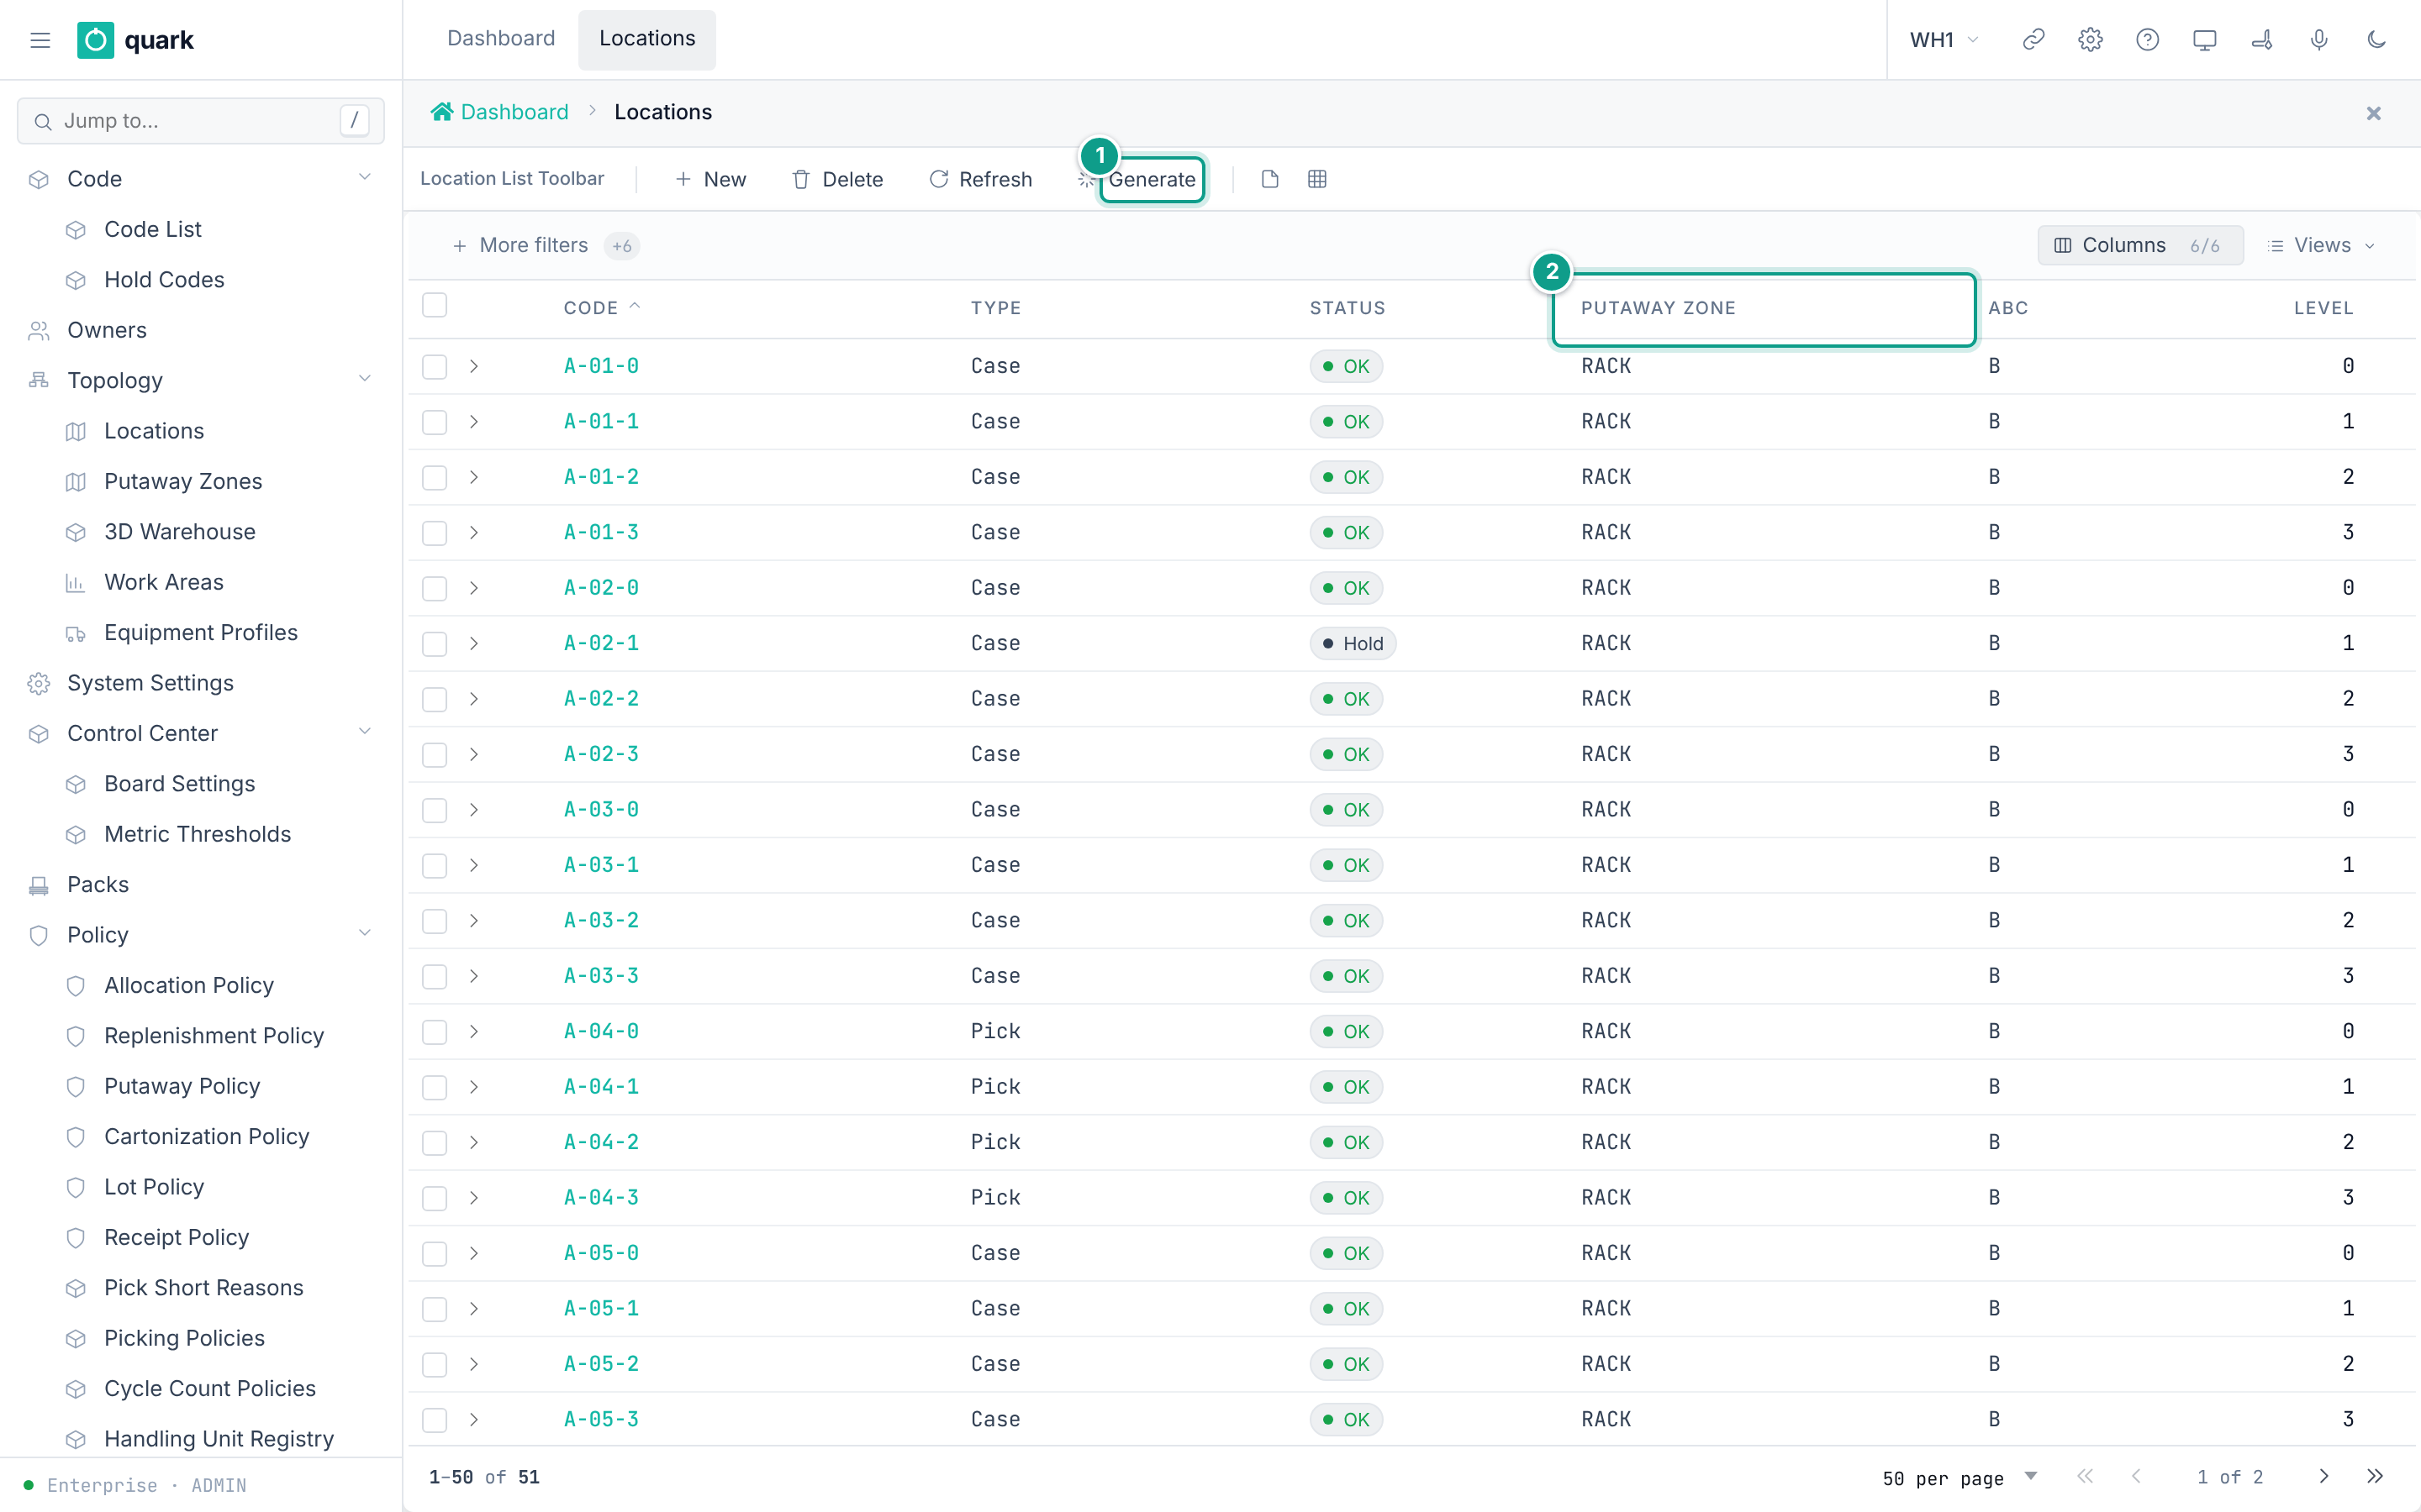Image resolution: width=2421 pixels, height=1512 pixels.
Task: Open the 50 per page dropdown
Action: coord(1959,1477)
